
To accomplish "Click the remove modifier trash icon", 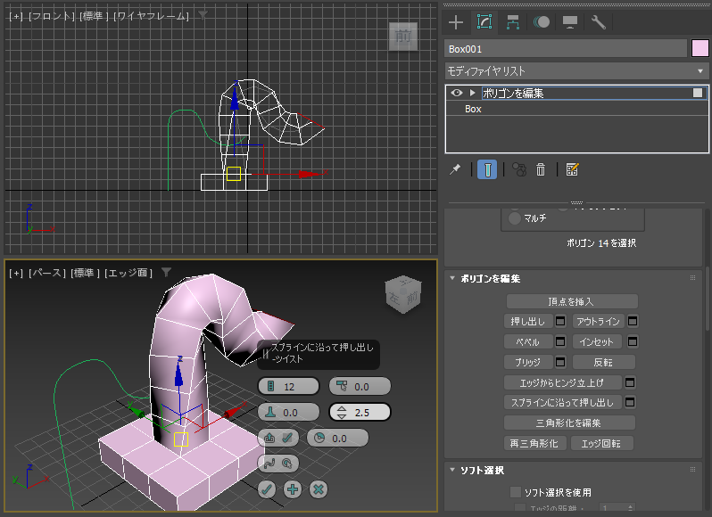I will coord(541,169).
